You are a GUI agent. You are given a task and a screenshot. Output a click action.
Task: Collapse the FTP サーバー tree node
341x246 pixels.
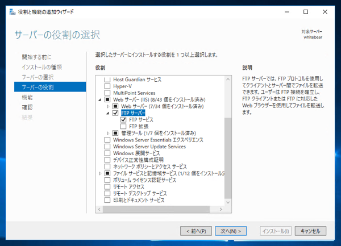tap(108, 113)
